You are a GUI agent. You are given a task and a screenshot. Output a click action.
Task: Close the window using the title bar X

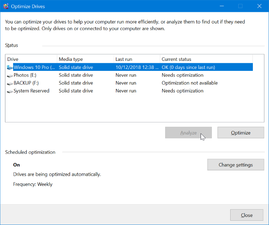(259, 6)
